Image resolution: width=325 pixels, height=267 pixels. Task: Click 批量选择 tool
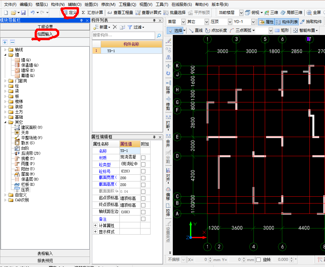pyautogui.click(x=174, y=13)
